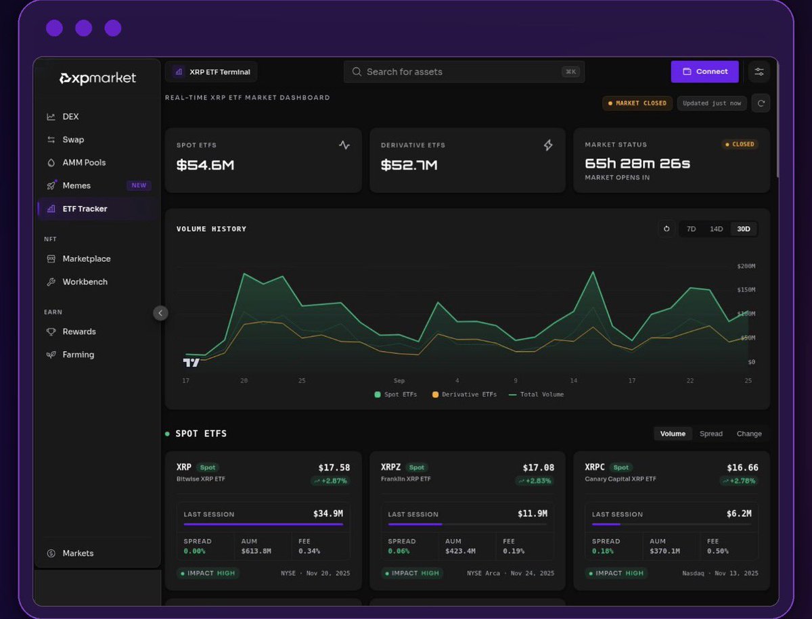Select the 30D time range
This screenshot has height=619, width=812.
click(x=744, y=229)
